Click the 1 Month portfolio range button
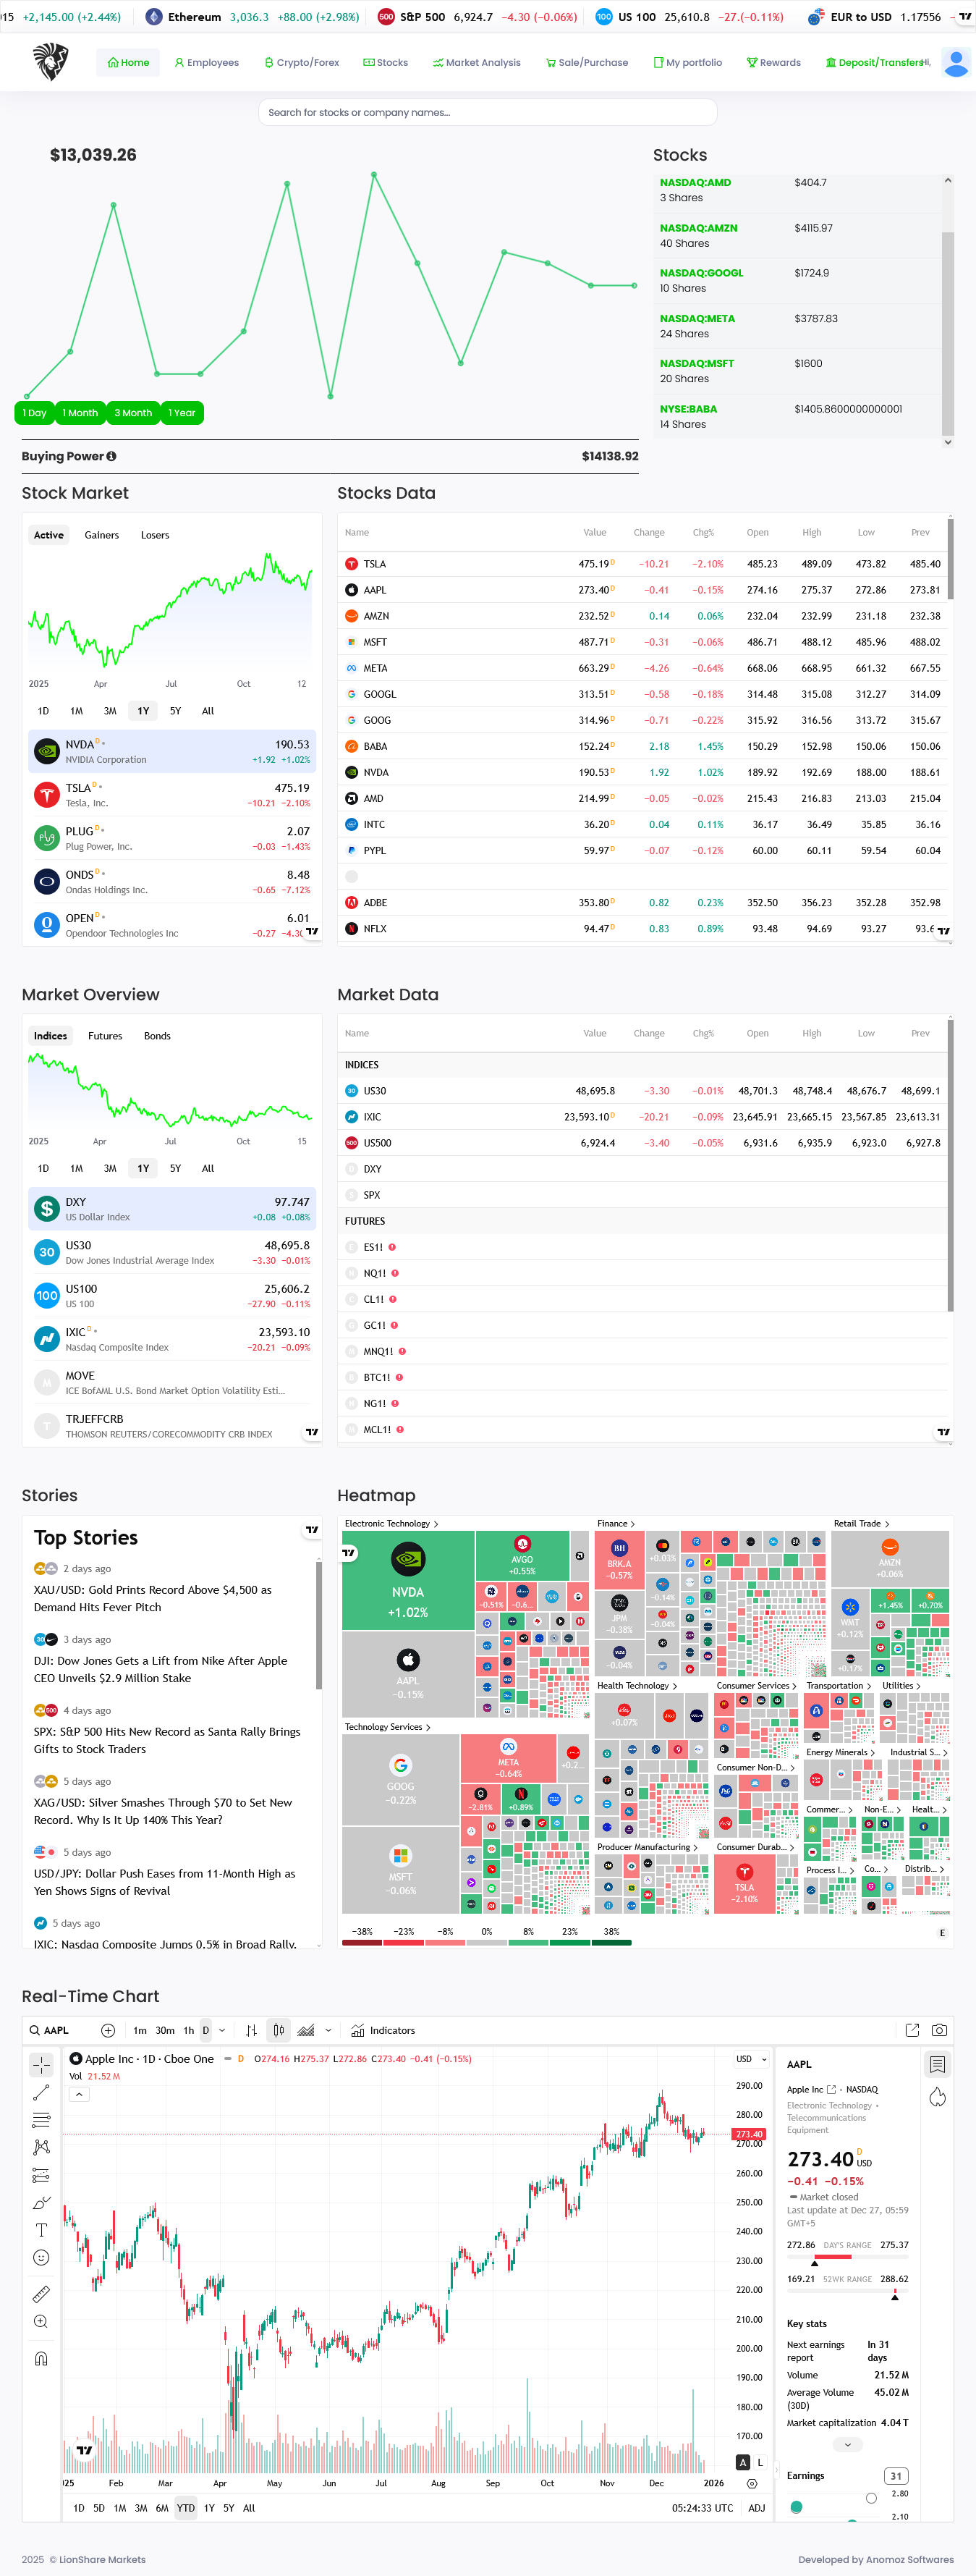976x2576 pixels. pos(80,413)
